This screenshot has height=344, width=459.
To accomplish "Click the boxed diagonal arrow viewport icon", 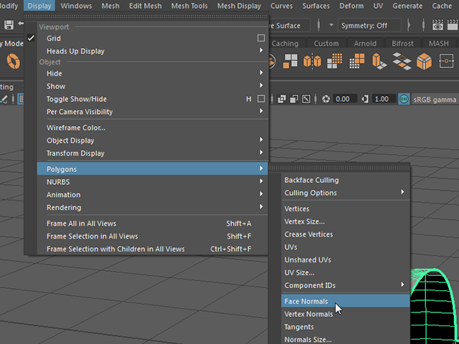I will [306, 99].
